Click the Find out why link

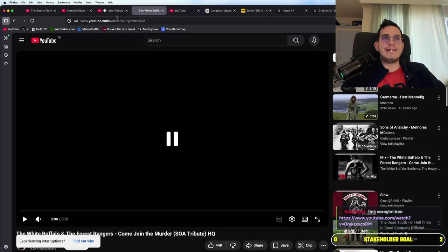(83, 241)
